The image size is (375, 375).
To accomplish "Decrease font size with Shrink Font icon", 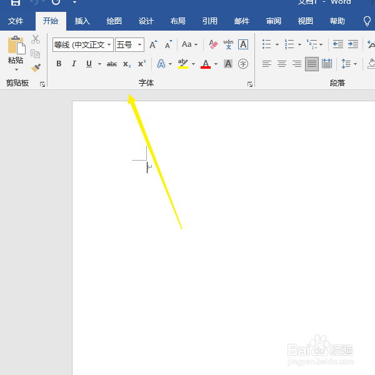I will [x=168, y=44].
